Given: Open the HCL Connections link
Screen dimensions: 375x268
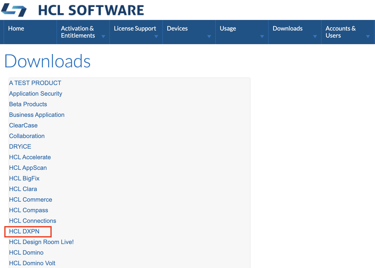Looking at the screenshot, I should tap(33, 221).
